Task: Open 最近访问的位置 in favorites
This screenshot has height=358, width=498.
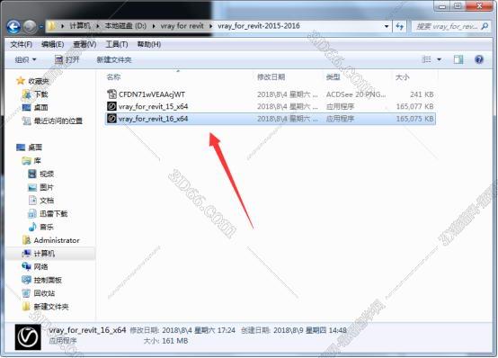Action: click(58, 121)
